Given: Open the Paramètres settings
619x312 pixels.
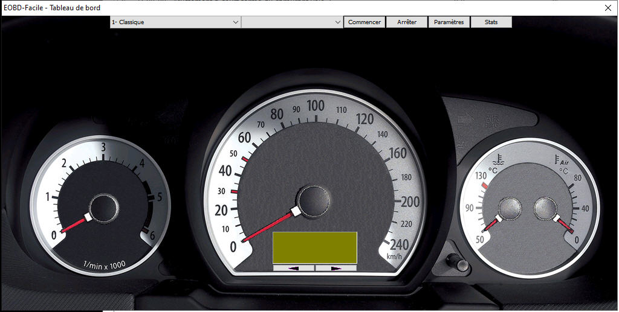Looking at the screenshot, I should pos(449,22).
